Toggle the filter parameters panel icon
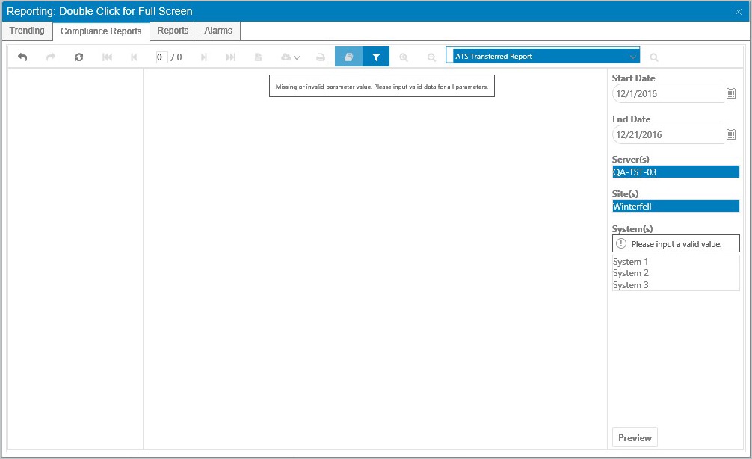This screenshot has width=752, height=459. point(376,57)
